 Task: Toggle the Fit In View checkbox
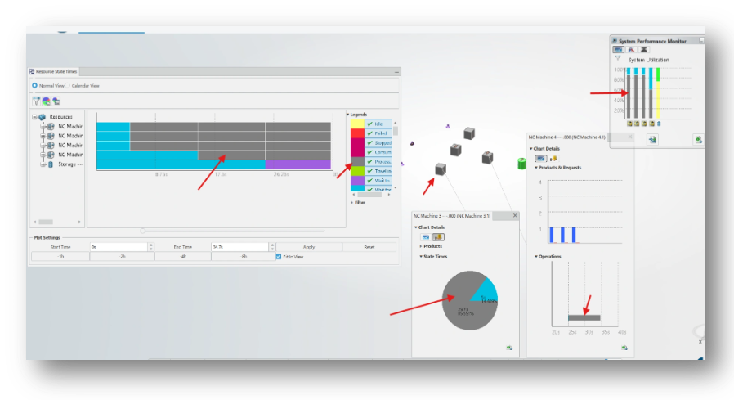pyautogui.click(x=279, y=257)
